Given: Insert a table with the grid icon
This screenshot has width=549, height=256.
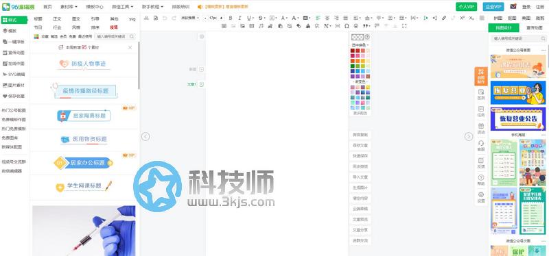Looking at the screenshot, I should [x=224, y=26].
